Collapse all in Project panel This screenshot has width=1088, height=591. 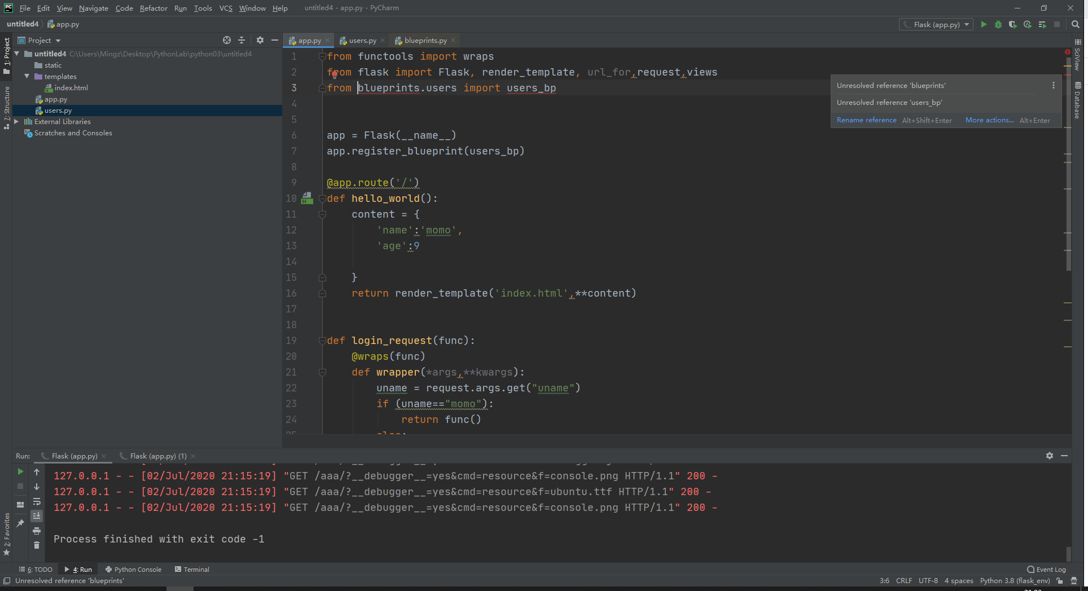[242, 40]
